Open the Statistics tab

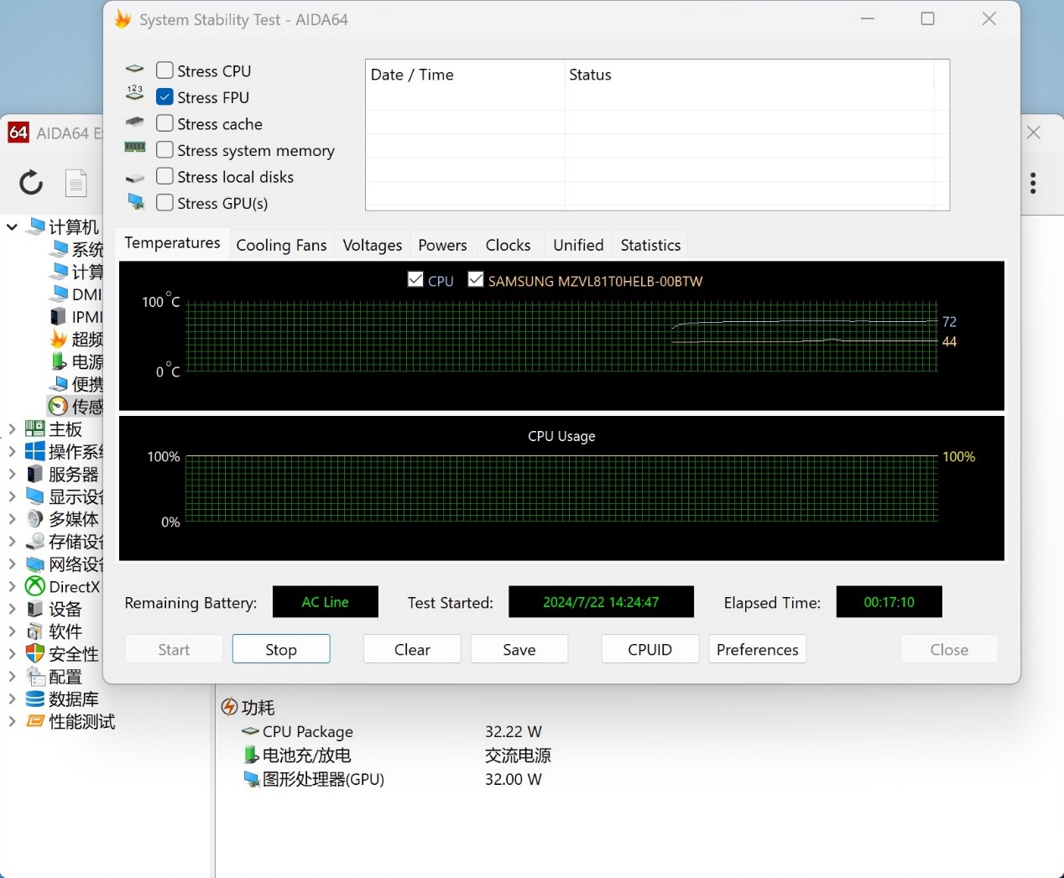[x=650, y=245]
